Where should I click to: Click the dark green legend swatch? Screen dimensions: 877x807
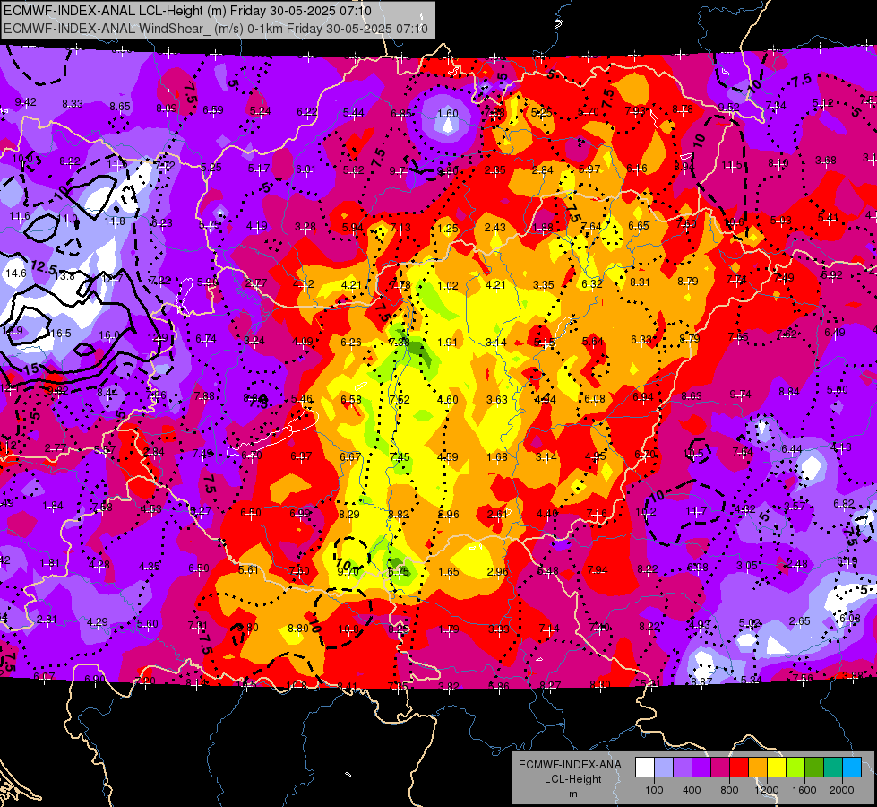(813, 767)
